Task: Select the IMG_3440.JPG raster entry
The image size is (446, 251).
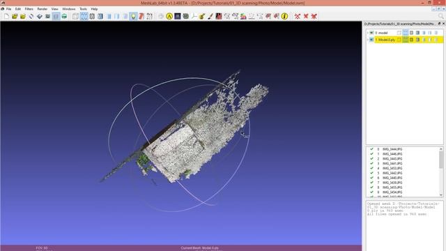Action: click(392, 178)
